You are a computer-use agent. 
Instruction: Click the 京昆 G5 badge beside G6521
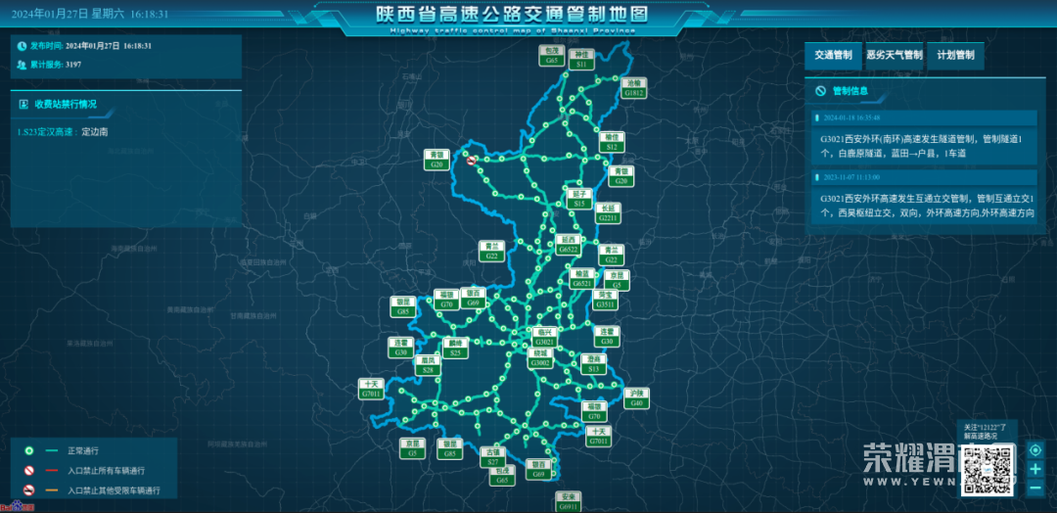[617, 280]
